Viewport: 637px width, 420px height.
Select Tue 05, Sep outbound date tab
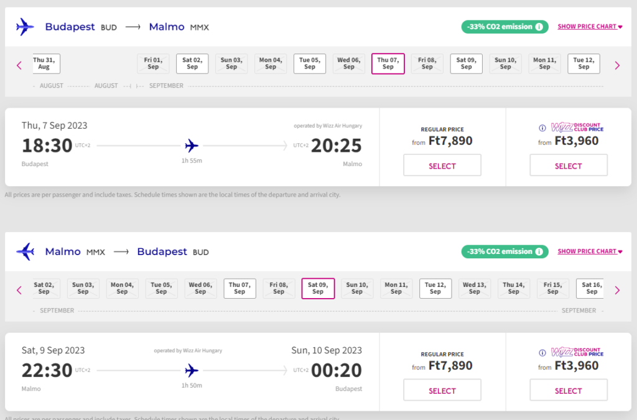pos(310,63)
